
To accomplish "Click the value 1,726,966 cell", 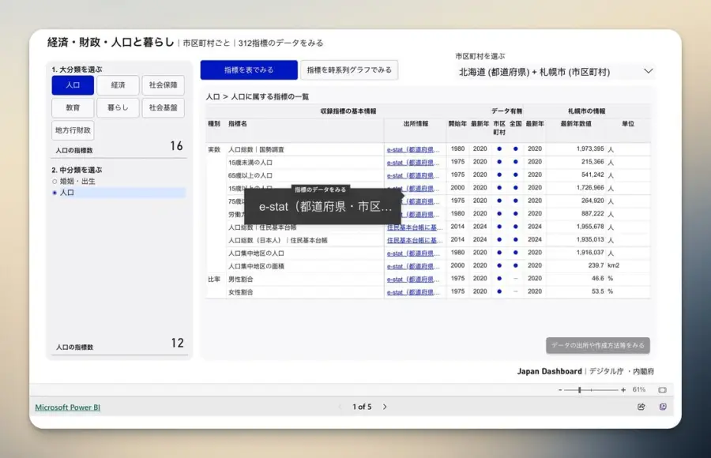I will (590, 188).
